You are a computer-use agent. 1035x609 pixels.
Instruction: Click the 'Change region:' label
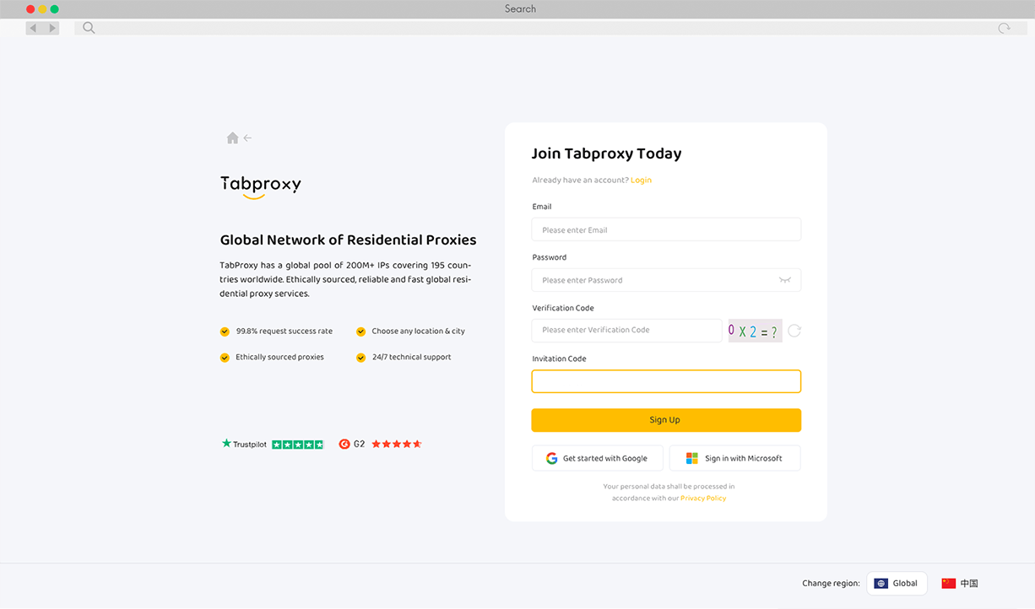tap(831, 584)
